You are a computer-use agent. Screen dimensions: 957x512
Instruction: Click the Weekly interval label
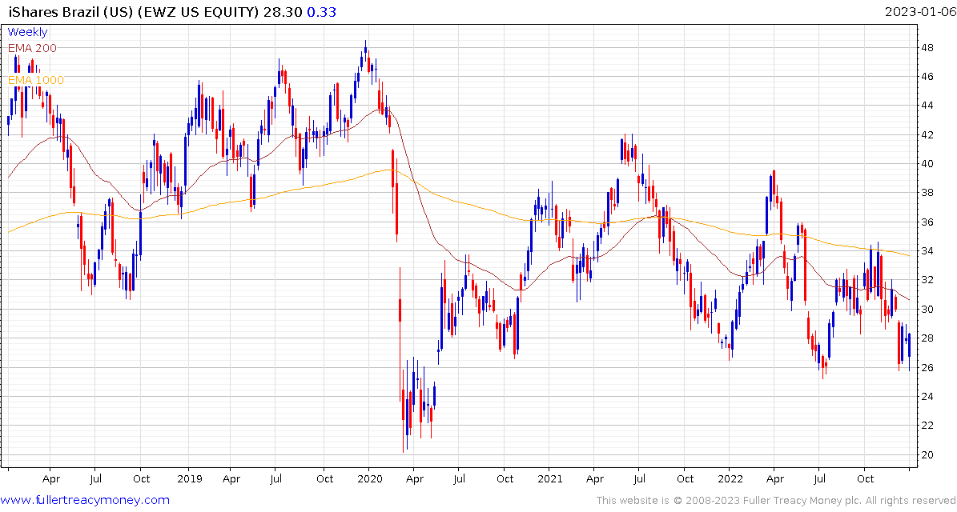[x=27, y=32]
